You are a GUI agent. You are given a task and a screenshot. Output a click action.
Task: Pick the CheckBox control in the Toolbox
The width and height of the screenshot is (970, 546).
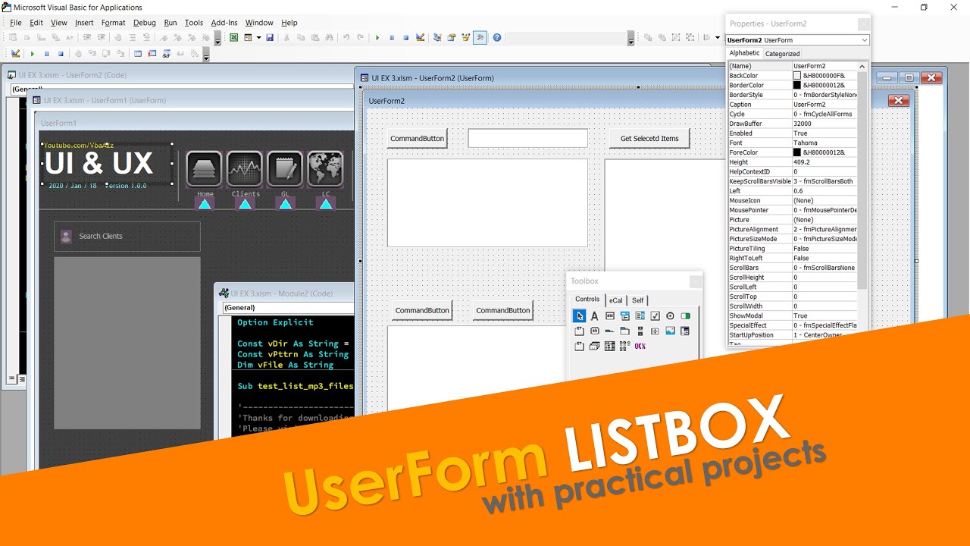click(x=656, y=316)
